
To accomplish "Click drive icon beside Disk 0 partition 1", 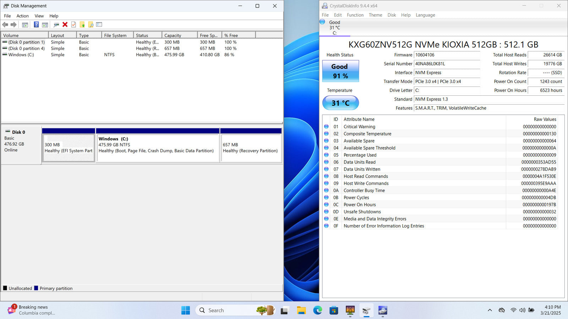I will click(x=5, y=42).
